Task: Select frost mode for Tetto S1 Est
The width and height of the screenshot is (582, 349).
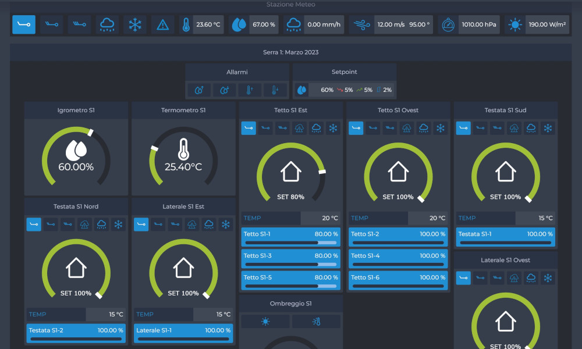Action: pos(333,129)
